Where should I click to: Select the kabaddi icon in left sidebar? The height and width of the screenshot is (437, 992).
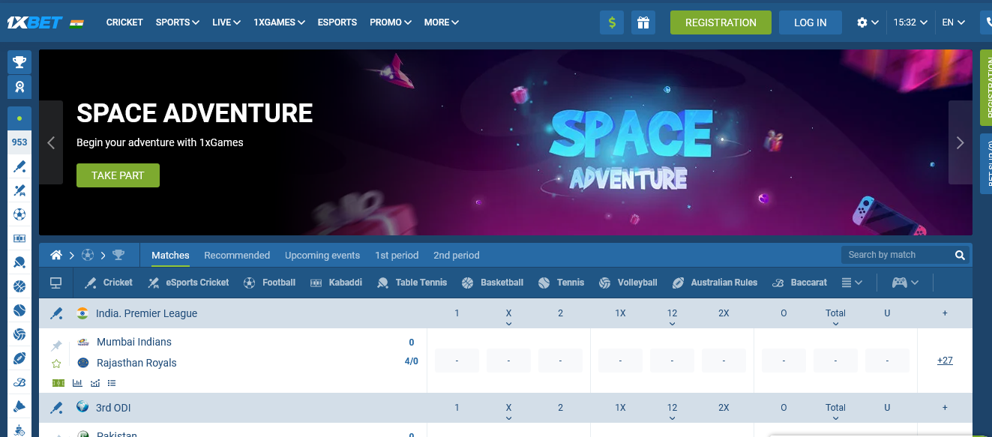(x=19, y=238)
